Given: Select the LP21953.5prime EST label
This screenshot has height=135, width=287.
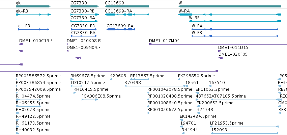Looking at the screenshot, I should [227, 123].
